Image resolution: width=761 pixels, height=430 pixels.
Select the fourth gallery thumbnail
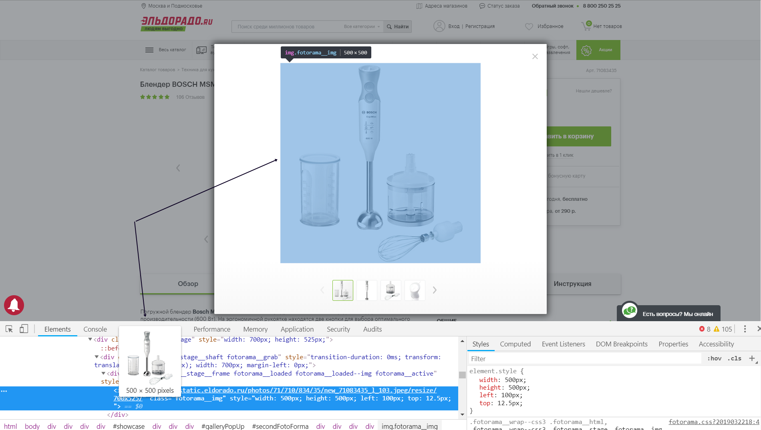pyautogui.click(x=415, y=290)
